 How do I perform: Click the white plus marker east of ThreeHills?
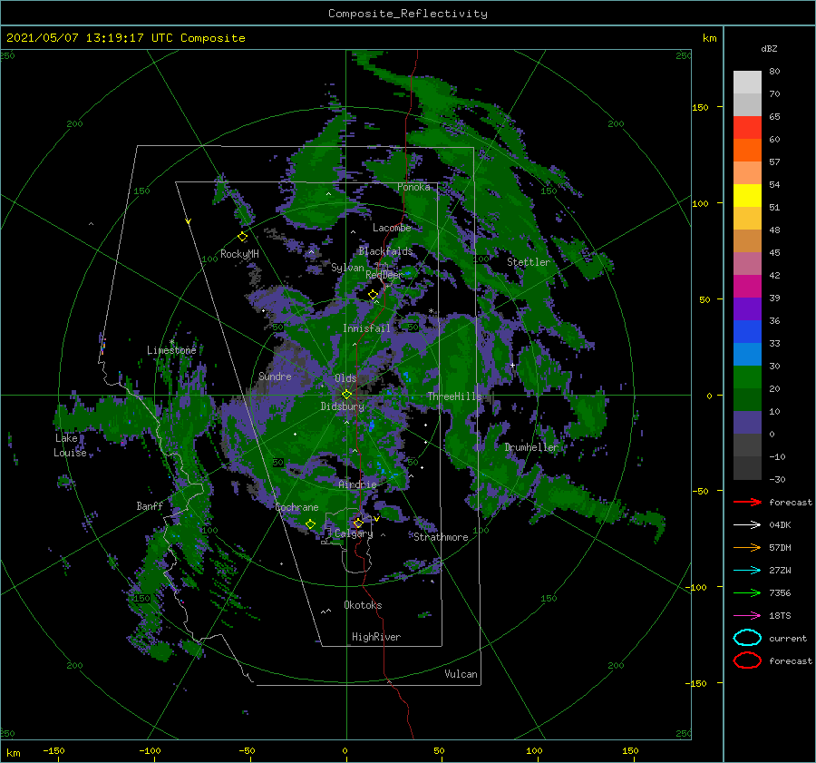point(512,365)
